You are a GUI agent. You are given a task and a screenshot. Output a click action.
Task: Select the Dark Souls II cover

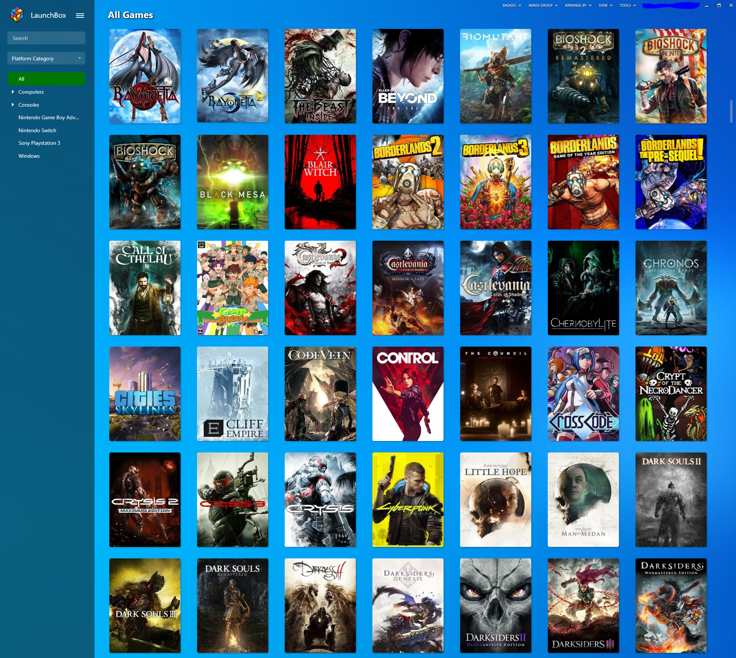tap(671, 500)
